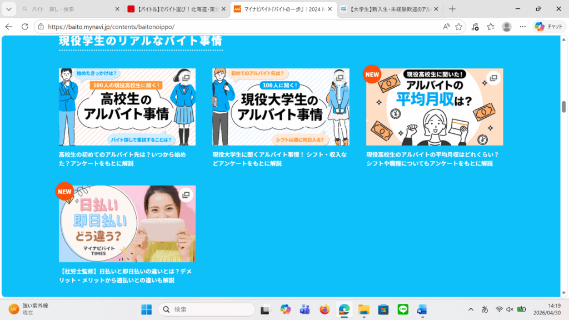Reload the page with the refresh icon

click(x=24, y=27)
